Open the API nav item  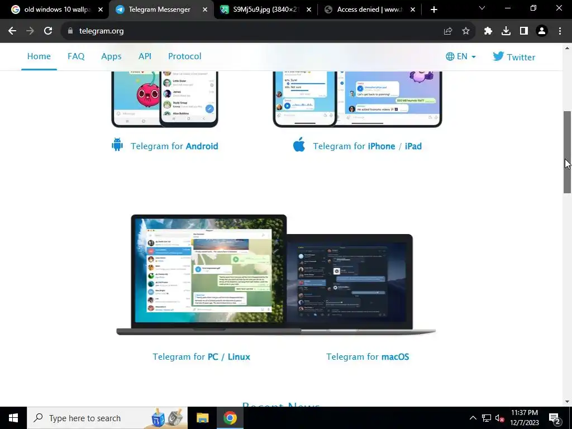145,56
